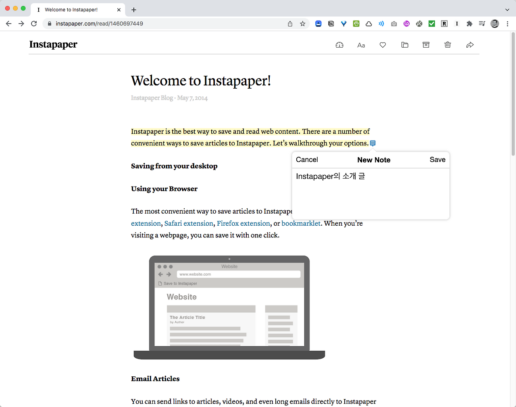Open the cloud outline extension icon
This screenshot has height=407, width=516.
[x=369, y=24]
